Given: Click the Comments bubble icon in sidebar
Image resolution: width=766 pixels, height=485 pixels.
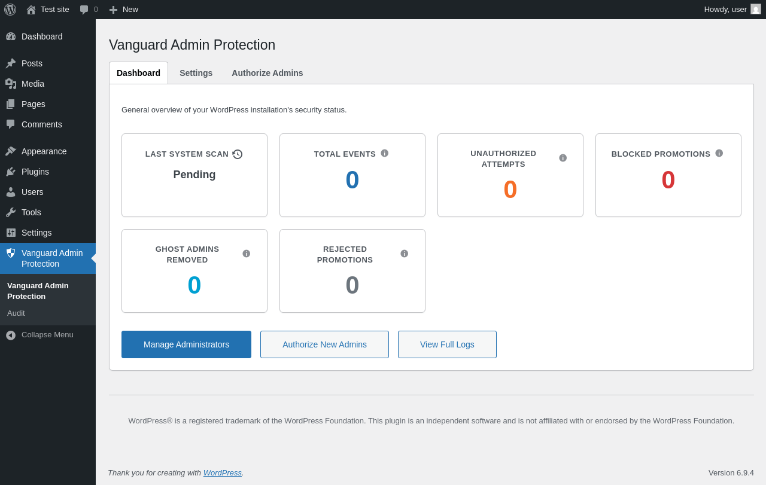Looking at the screenshot, I should point(11,124).
